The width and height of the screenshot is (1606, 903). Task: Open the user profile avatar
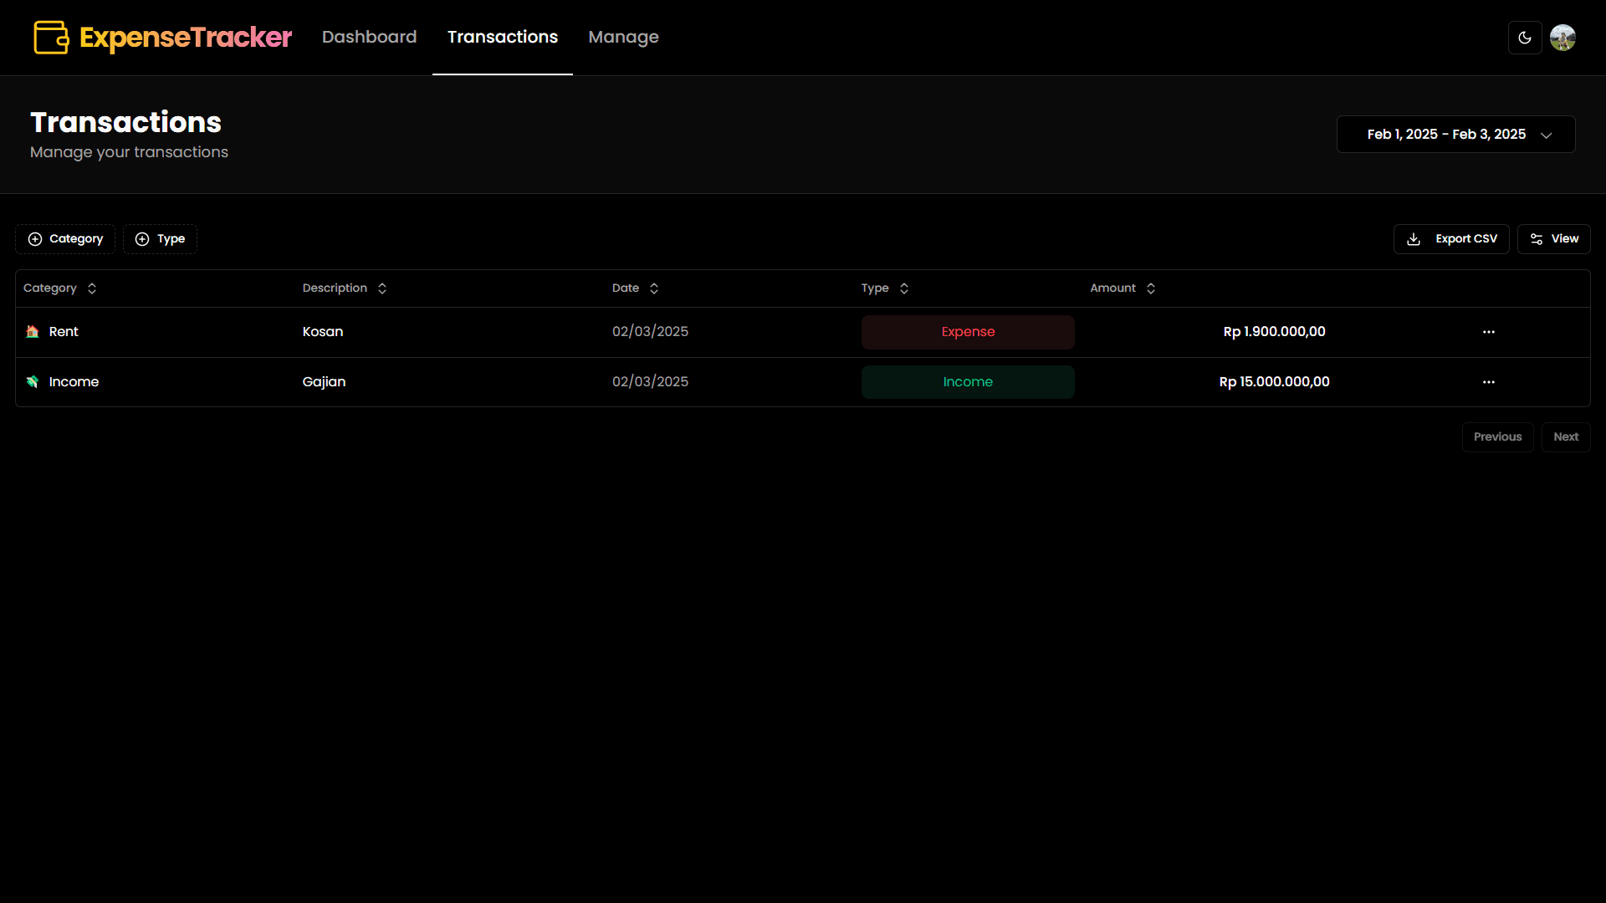1563,38
